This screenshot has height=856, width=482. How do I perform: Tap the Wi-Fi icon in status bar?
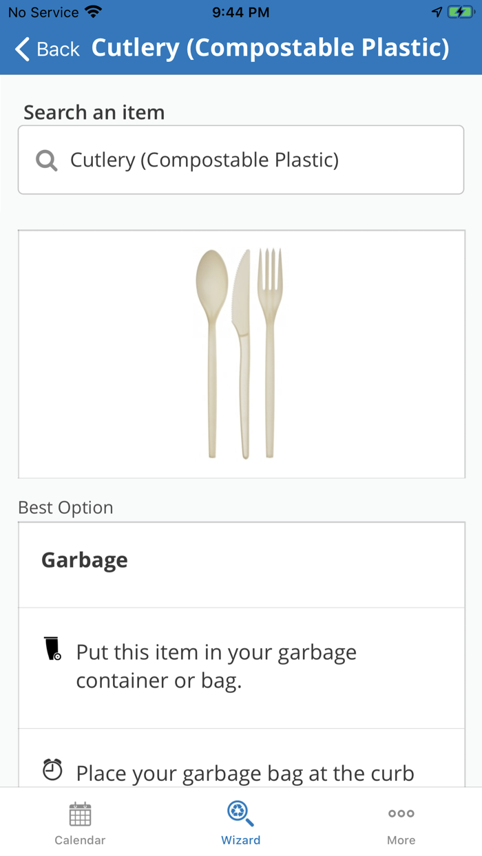pos(92,12)
